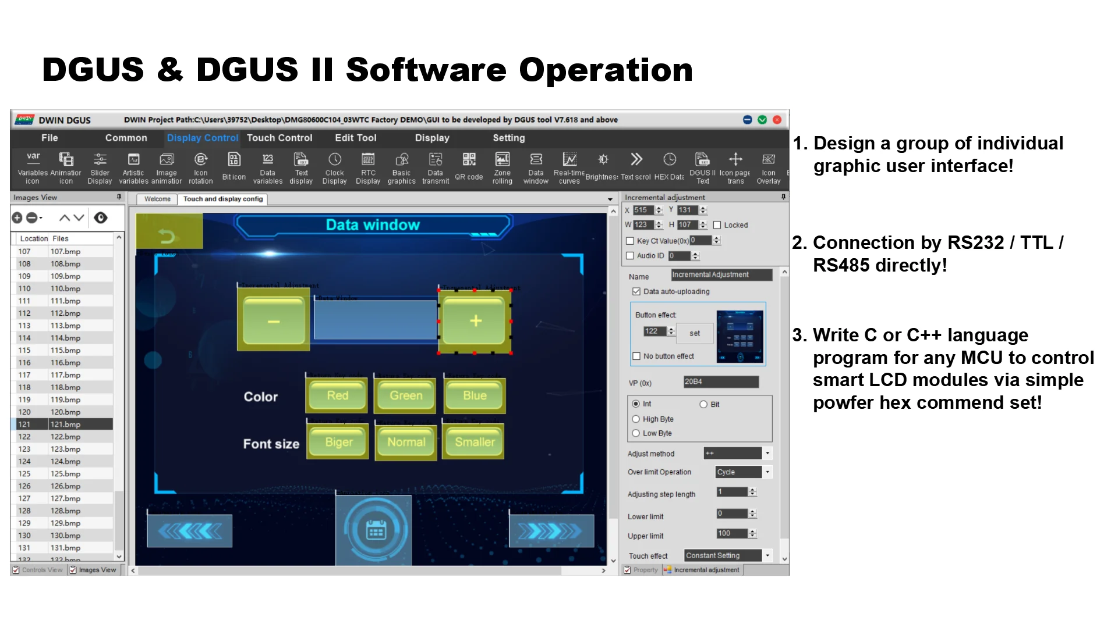The width and height of the screenshot is (1118, 628).
Task: Expand the Over limit Operation dropdown
Action: point(767,472)
